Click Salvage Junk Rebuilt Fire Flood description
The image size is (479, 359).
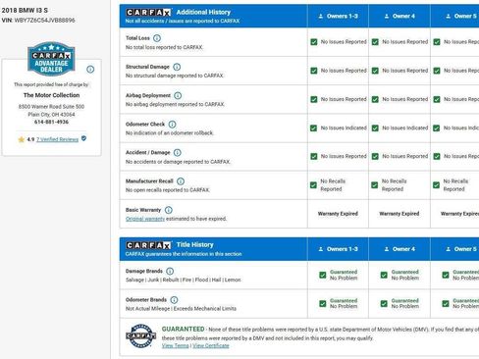(x=184, y=280)
